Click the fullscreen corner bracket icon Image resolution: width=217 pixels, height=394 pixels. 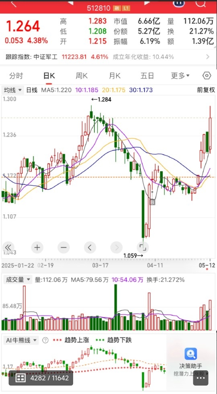coord(143,247)
